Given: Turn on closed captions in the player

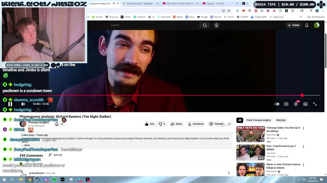Looking at the screenshot, I should 286,104.
